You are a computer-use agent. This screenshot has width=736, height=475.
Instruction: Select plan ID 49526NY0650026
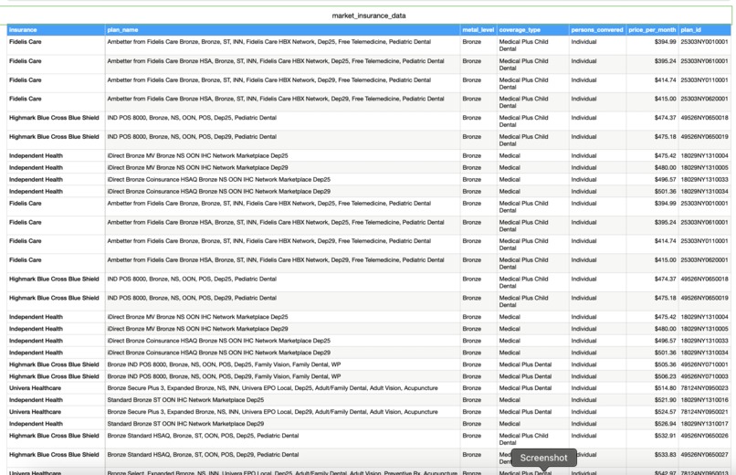tap(705, 436)
